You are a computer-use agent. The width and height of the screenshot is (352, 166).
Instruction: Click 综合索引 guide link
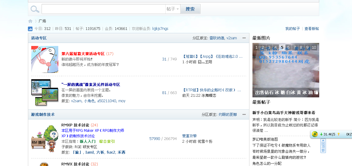coord(107,142)
